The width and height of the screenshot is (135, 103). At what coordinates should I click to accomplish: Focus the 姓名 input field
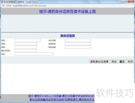click(28, 40)
